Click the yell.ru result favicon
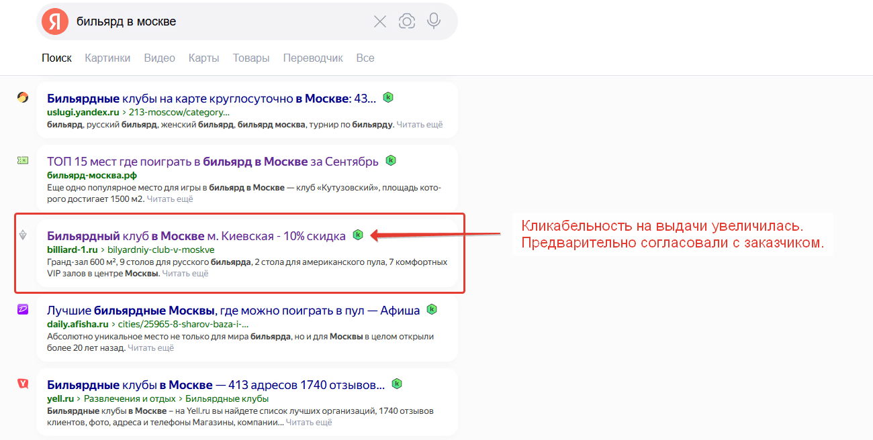This screenshot has width=873, height=440. pyautogui.click(x=23, y=384)
